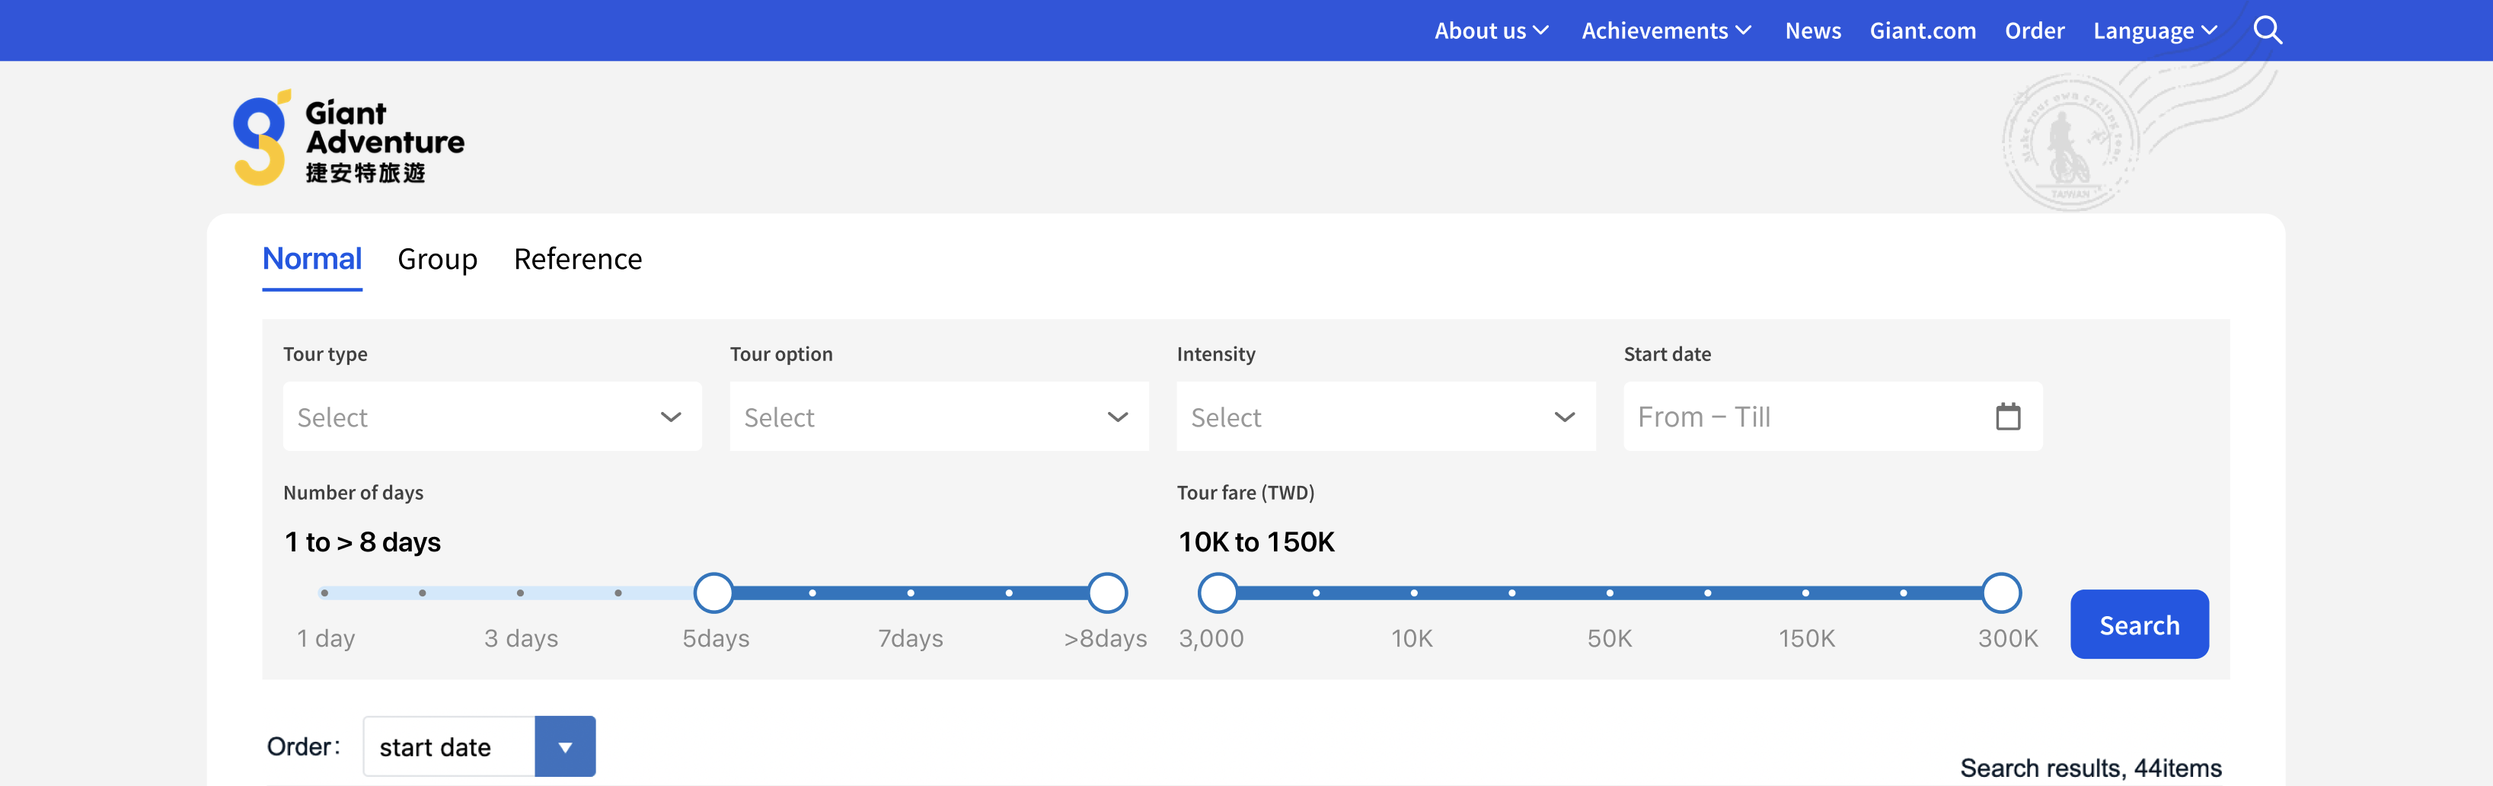Click the From – Till date field
Screen dimensions: 2493x786
coord(1800,417)
